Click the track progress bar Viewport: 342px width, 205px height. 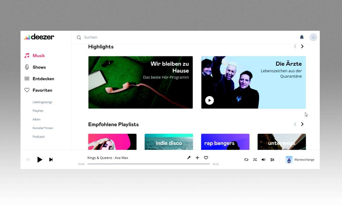tap(148, 164)
